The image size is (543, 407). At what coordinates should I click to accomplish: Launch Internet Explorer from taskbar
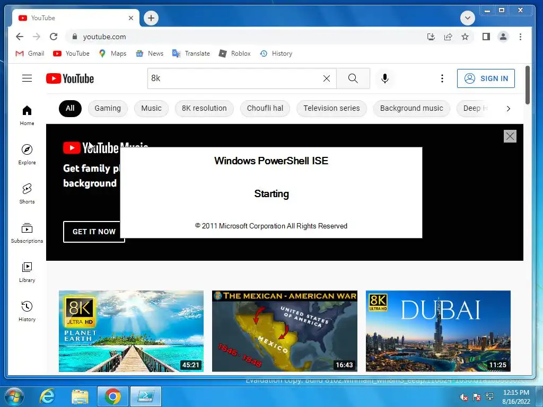(47, 396)
